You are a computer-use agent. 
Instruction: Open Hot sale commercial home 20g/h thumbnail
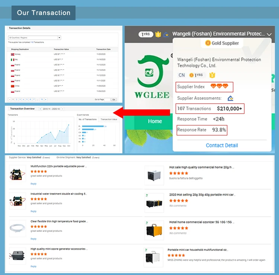pyautogui.click(x=154, y=175)
